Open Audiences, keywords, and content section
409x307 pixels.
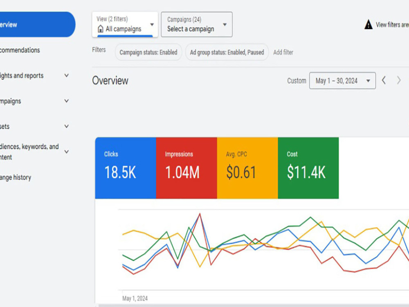pyautogui.click(x=29, y=152)
